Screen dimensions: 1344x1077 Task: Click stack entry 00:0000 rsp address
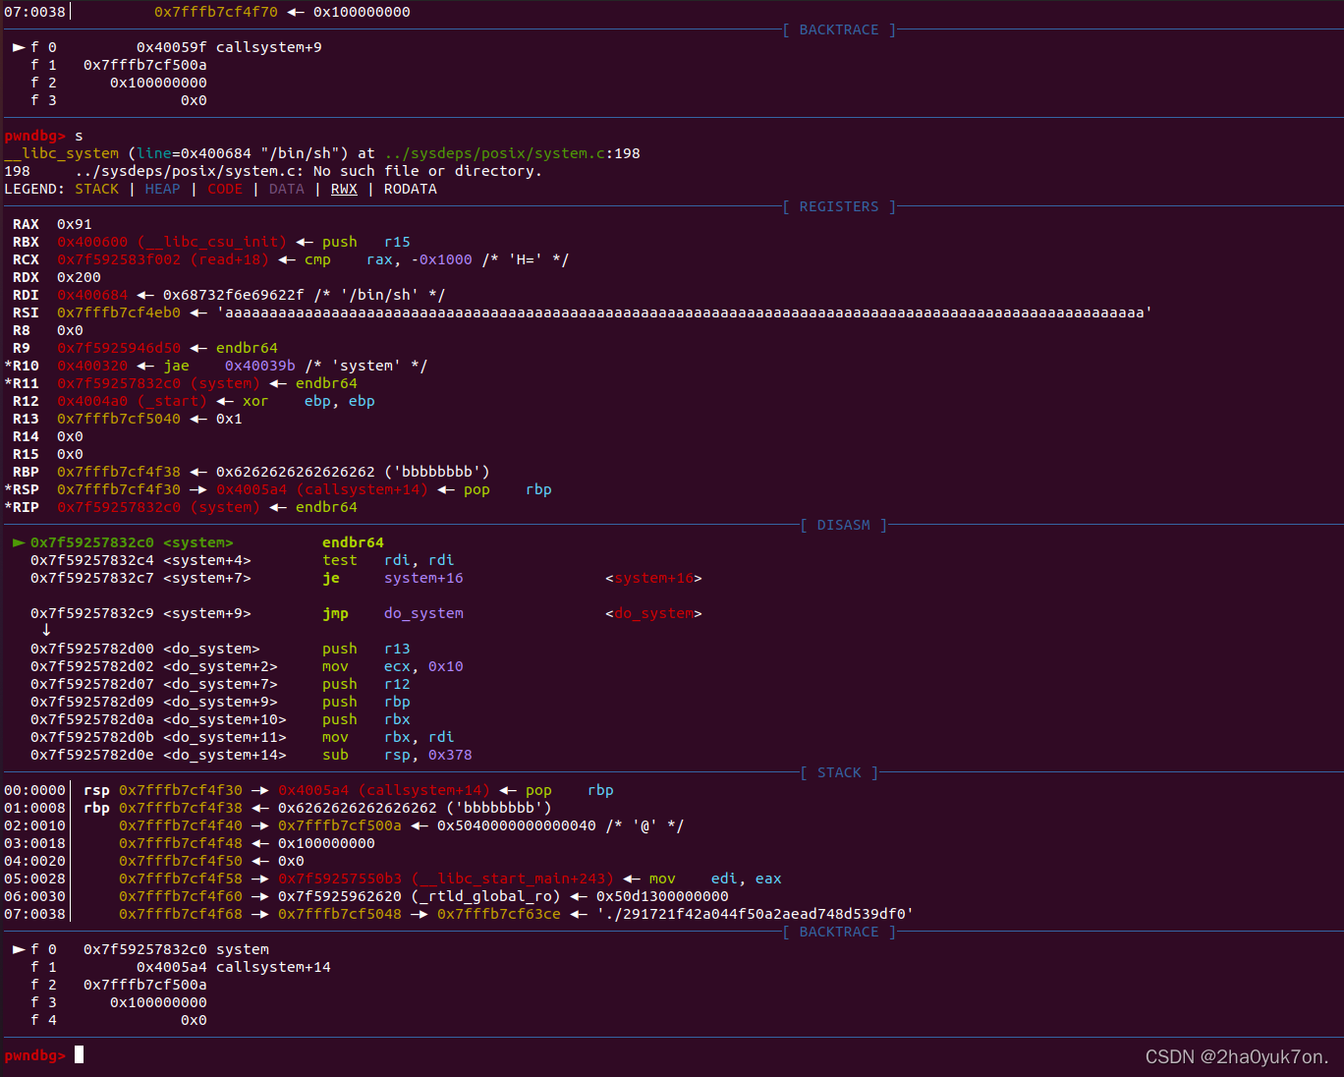coord(181,790)
